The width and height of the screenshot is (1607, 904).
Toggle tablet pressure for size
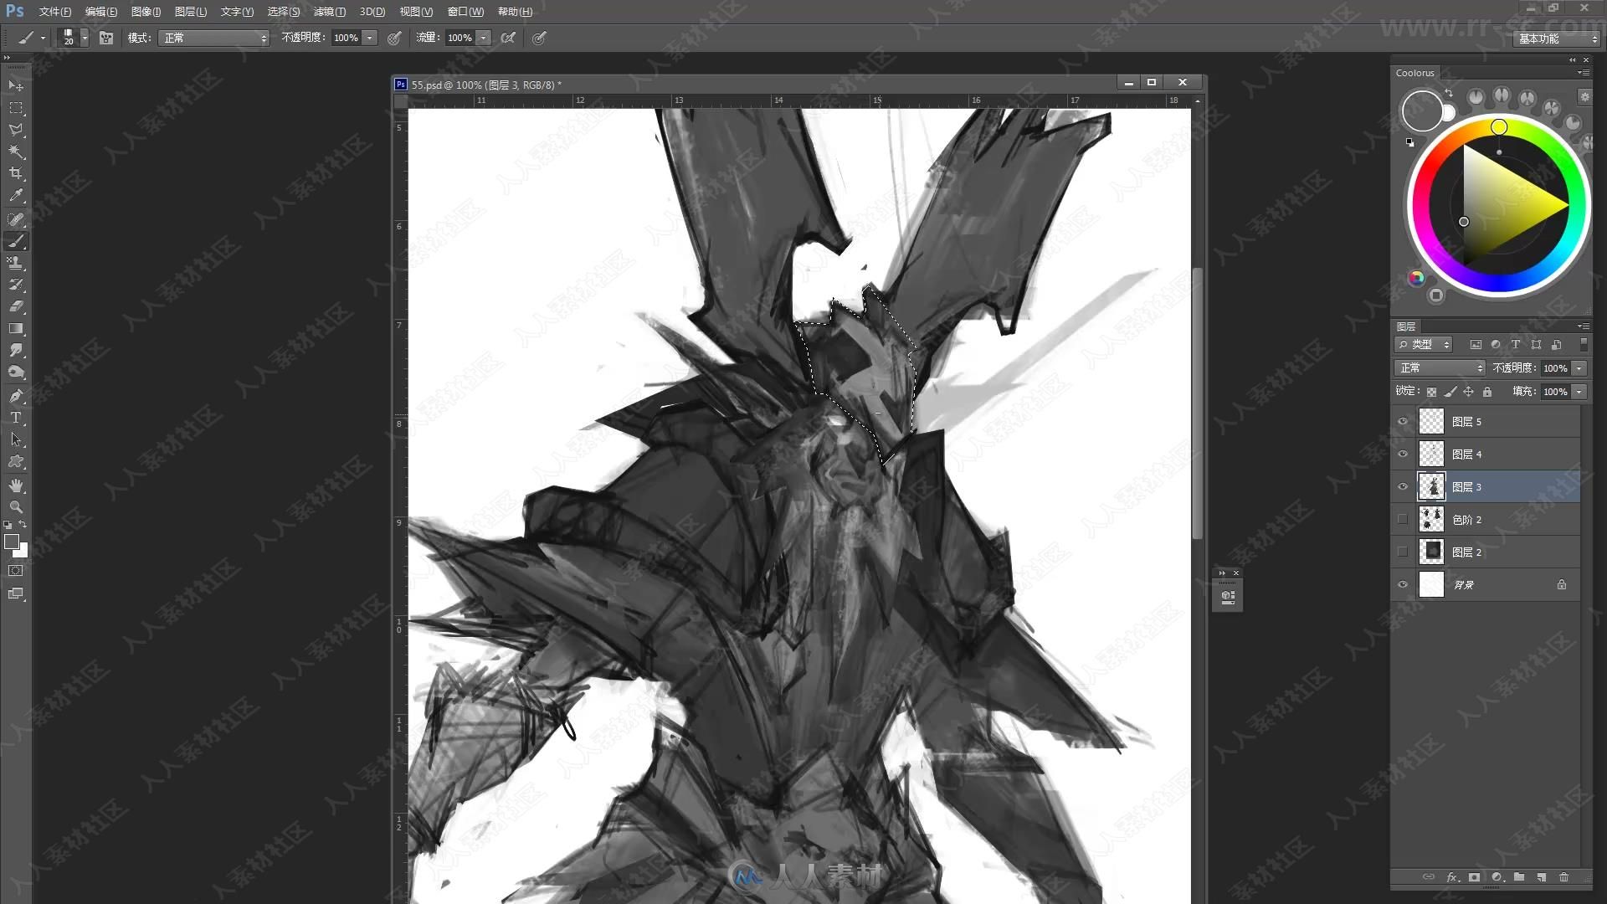[x=539, y=38]
